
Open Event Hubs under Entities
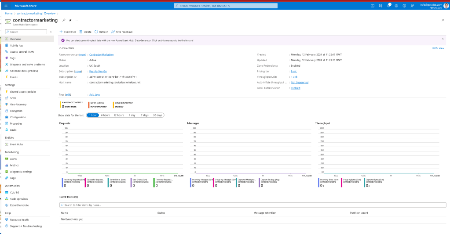pyautogui.click(x=16, y=144)
